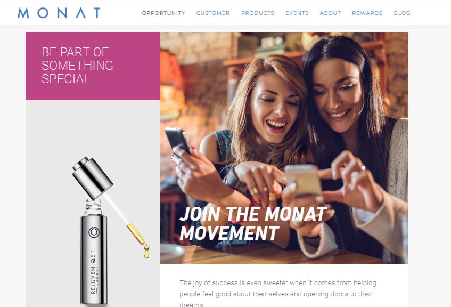
Task: Click the silver phone in foreground
Action: click(304, 181)
